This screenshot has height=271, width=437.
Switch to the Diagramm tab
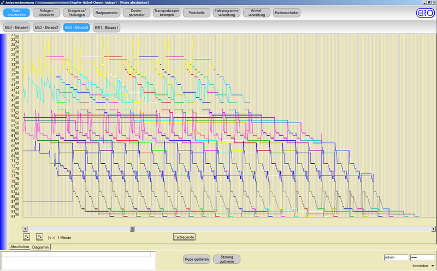[x=41, y=247]
